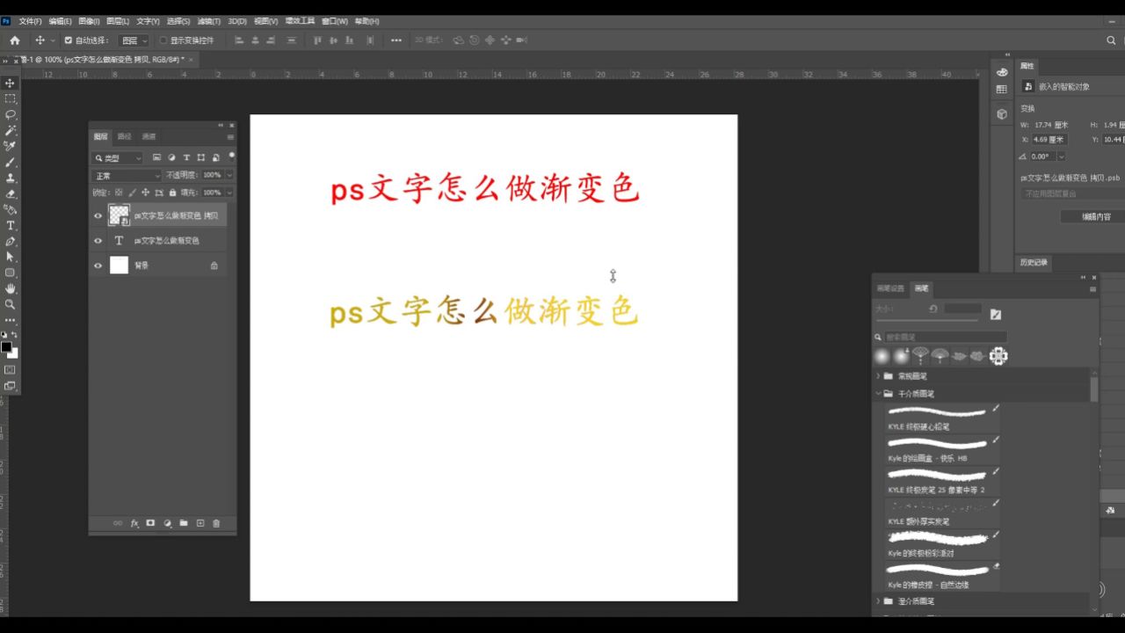This screenshot has height=633, width=1125.
Task: Click the brush search input field
Action: point(945,337)
